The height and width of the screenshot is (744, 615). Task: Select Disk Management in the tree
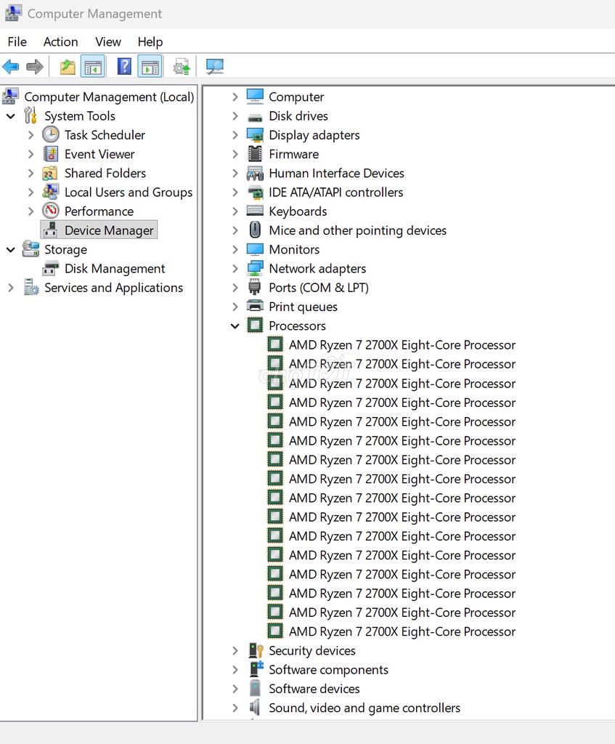[x=114, y=269]
